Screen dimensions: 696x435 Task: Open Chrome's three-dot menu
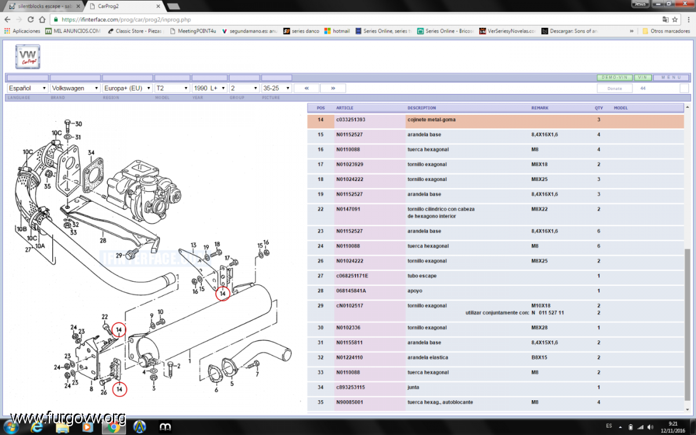688,19
